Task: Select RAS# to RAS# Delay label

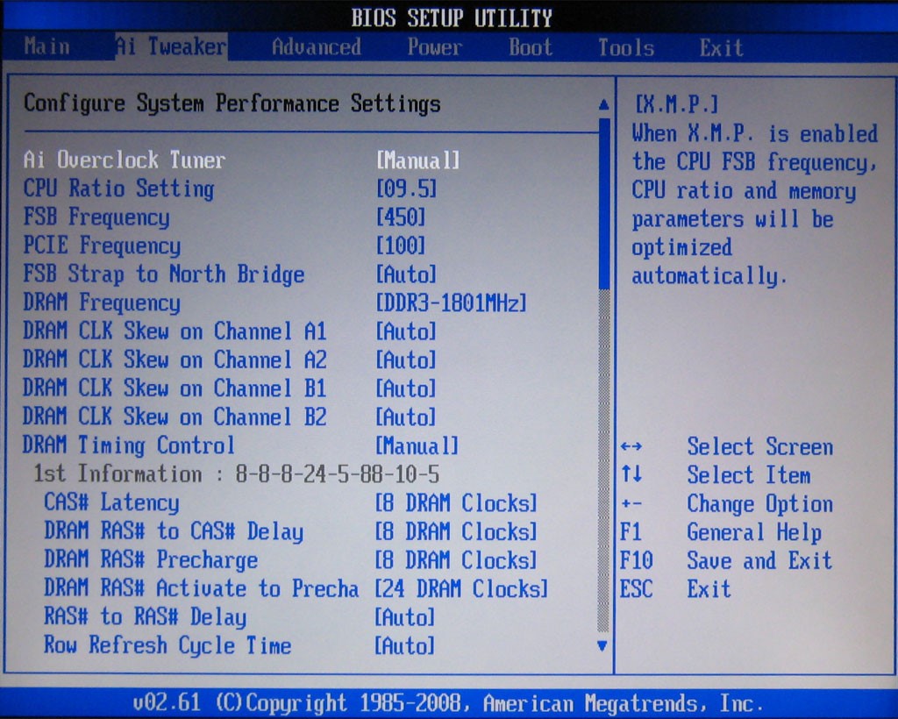Action: 146,616
